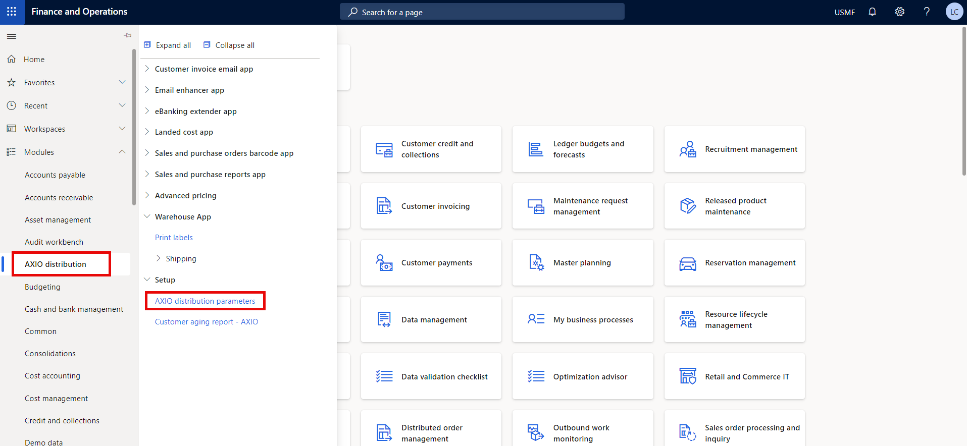
Task: Click the navigation pane vertical scrollbar
Action: pos(134,127)
